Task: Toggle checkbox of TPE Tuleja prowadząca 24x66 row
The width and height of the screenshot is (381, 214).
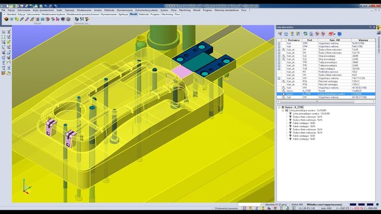Action: pos(279,62)
